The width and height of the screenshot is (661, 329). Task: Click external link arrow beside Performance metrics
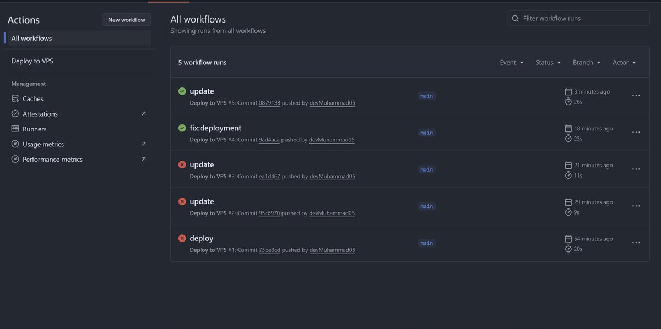144,159
